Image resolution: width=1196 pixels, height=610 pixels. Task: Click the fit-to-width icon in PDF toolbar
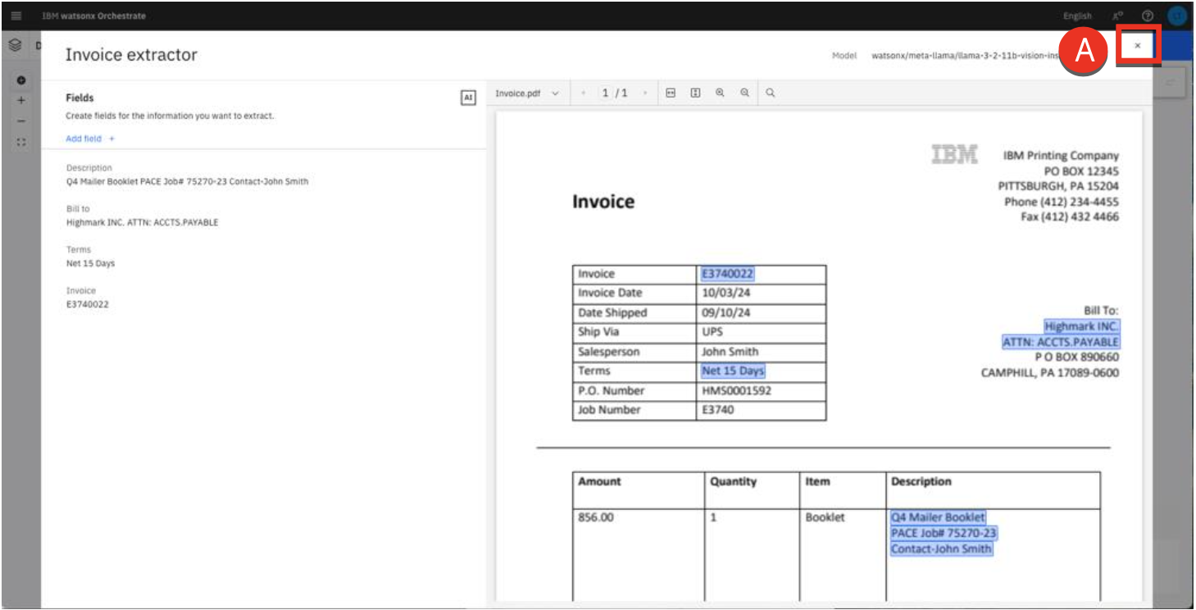(x=670, y=93)
